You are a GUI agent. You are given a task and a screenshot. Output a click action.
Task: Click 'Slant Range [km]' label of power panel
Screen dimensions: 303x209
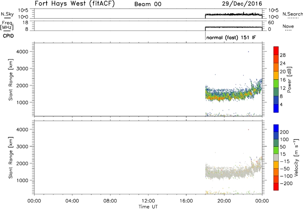click(x=11, y=80)
